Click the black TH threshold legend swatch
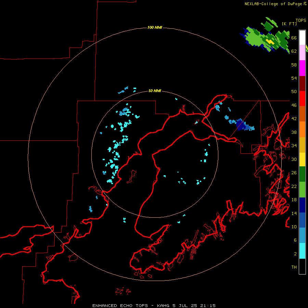 302,266
